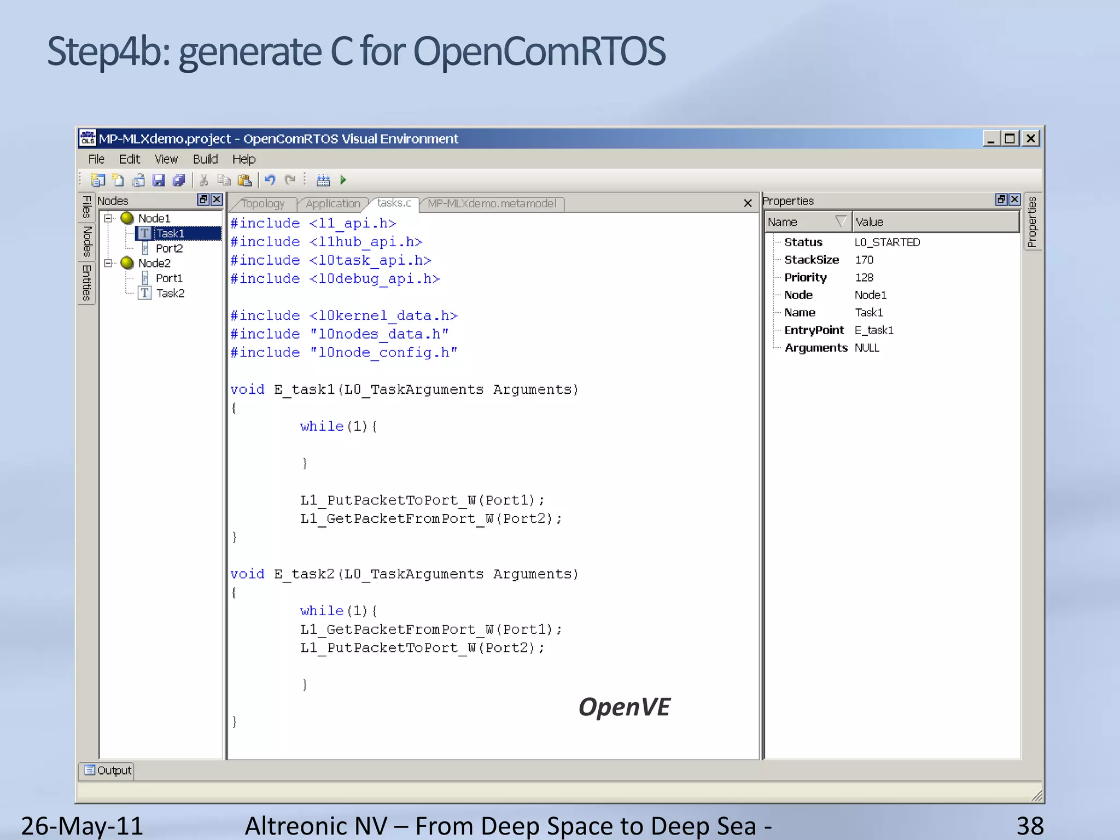Click the L0_STARTED status value
Image resolution: width=1120 pixels, height=840 pixels.
(887, 242)
